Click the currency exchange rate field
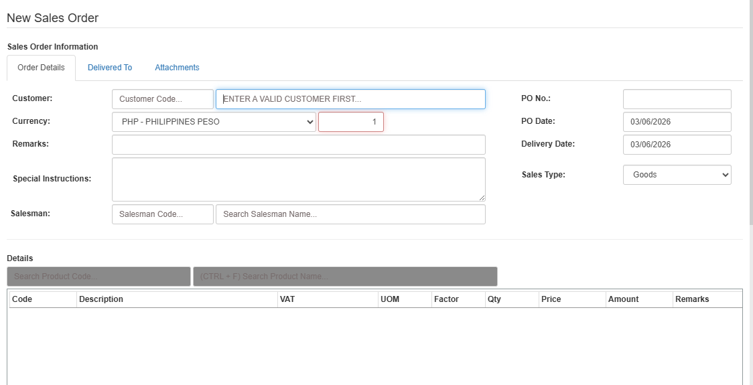Screen dimensions: 753x385 [x=350, y=122]
